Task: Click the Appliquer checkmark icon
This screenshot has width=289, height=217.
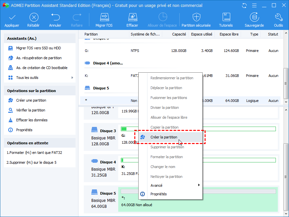Action: 12,18
